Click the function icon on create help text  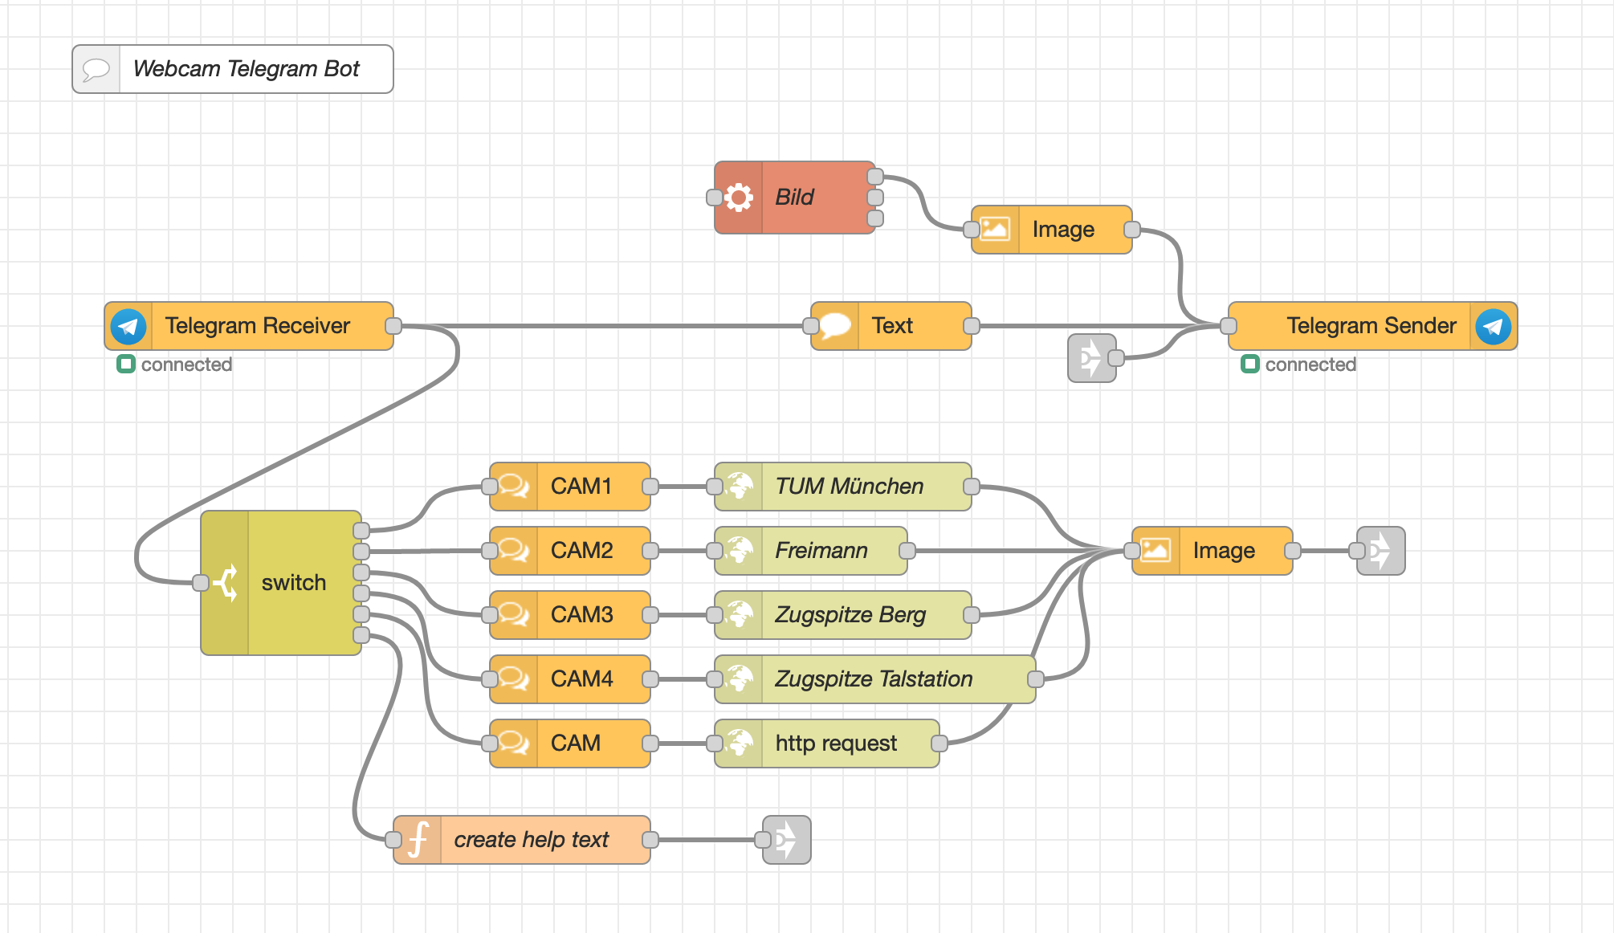pos(418,840)
